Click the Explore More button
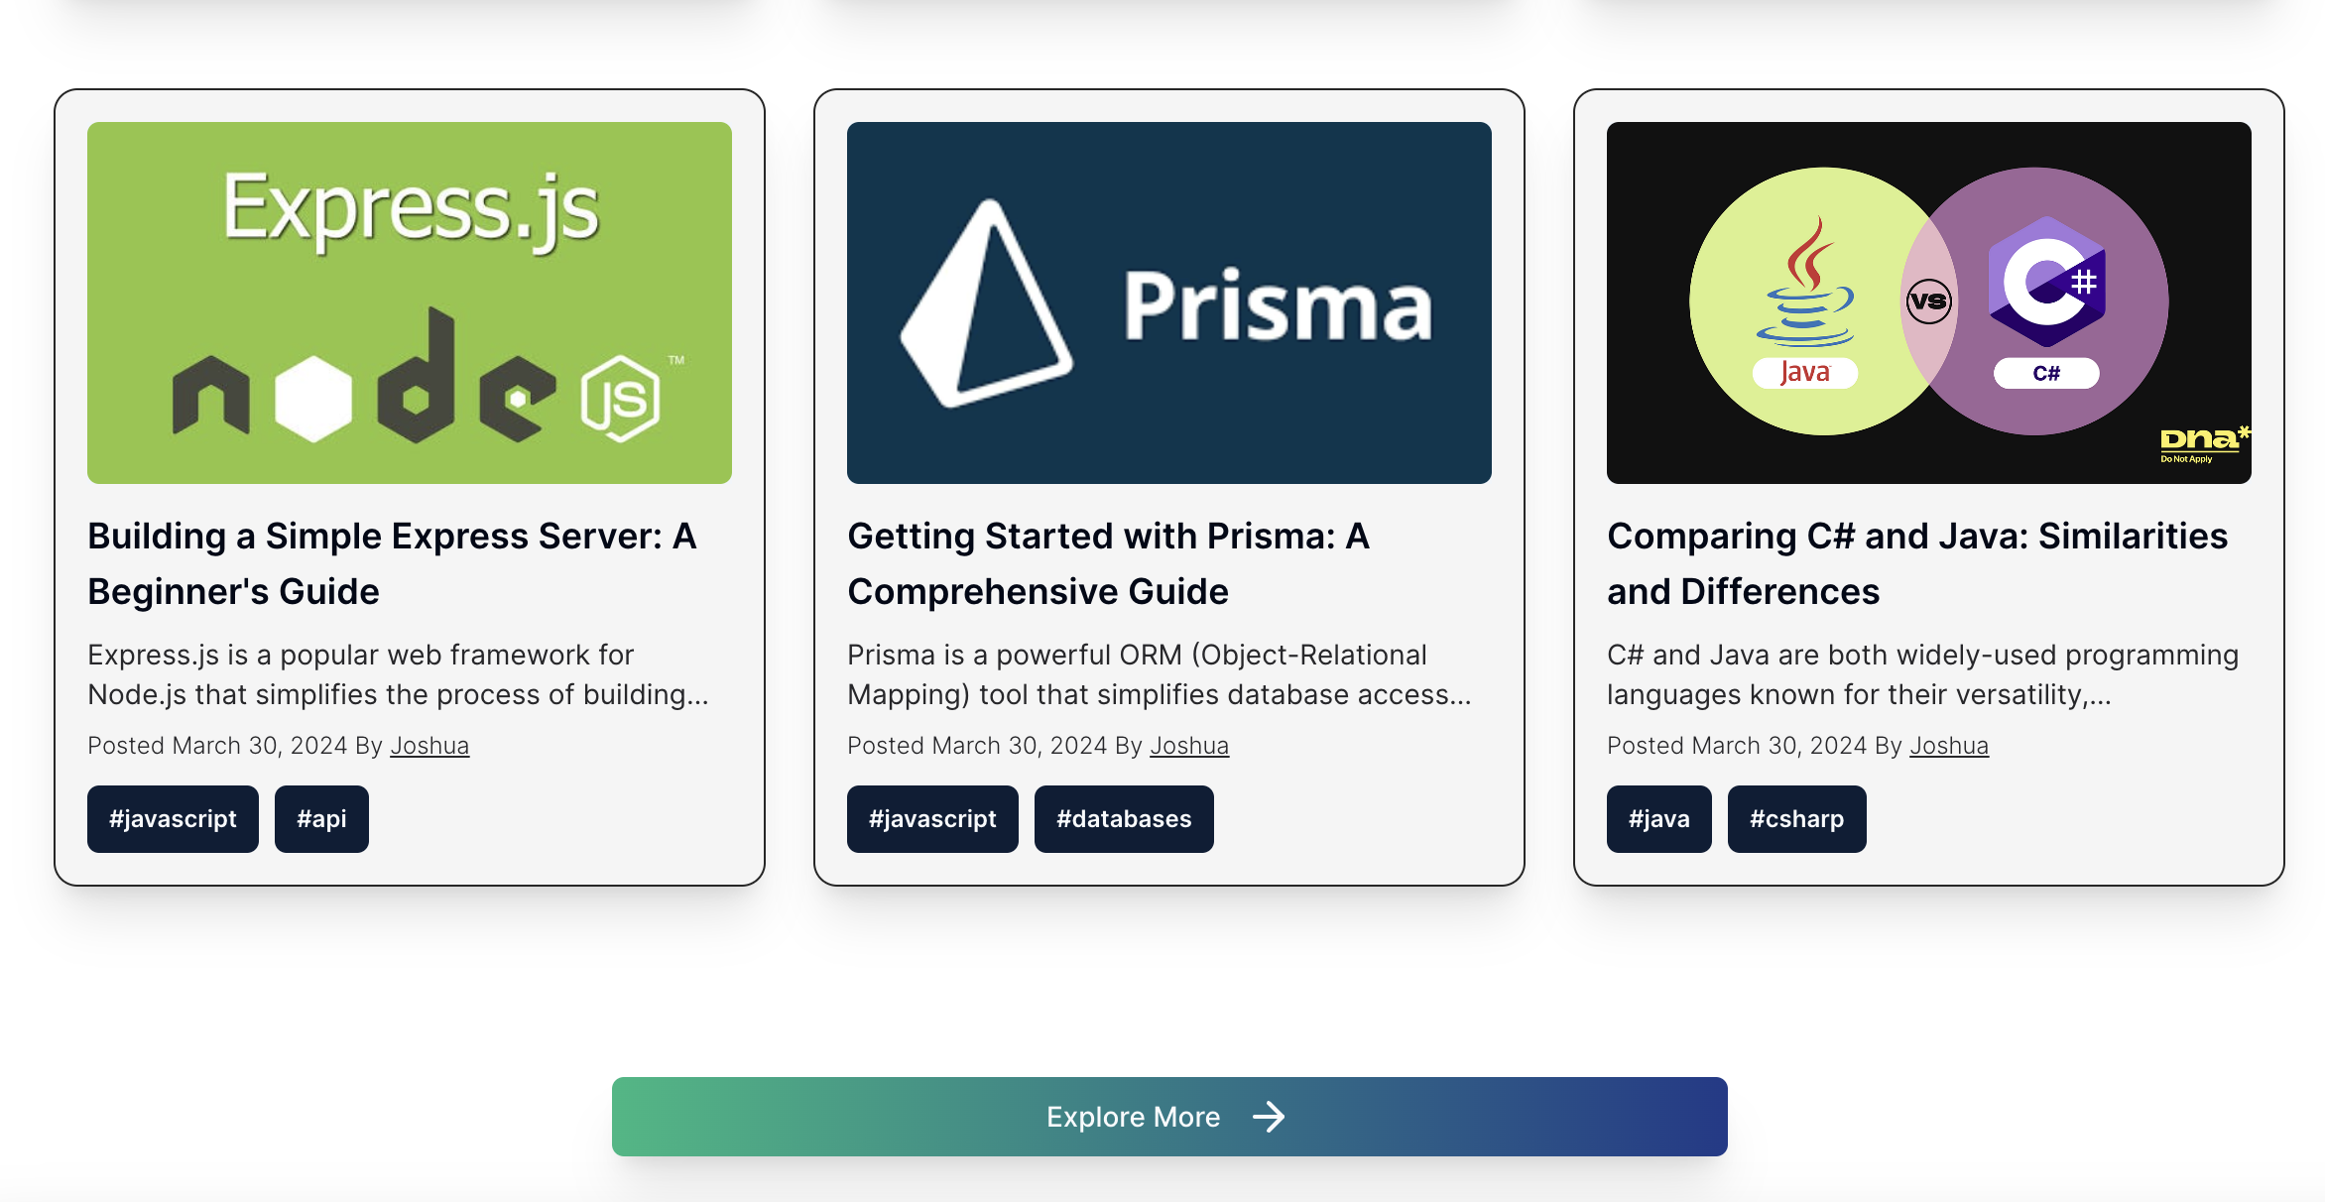 pyautogui.click(x=1169, y=1117)
